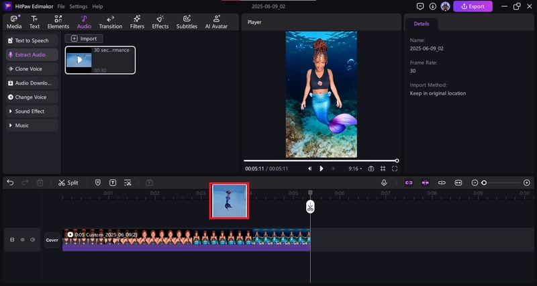
Task: Open the Settings menu
Action: (78, 7)
